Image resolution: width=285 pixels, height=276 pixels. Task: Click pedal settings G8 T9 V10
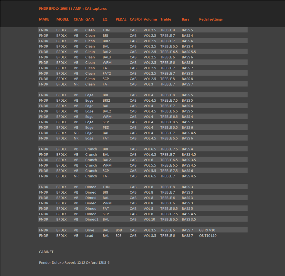point(207,230)
